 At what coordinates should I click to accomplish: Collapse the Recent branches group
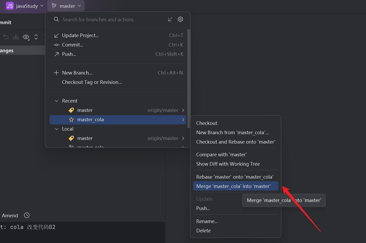point(57,101)
